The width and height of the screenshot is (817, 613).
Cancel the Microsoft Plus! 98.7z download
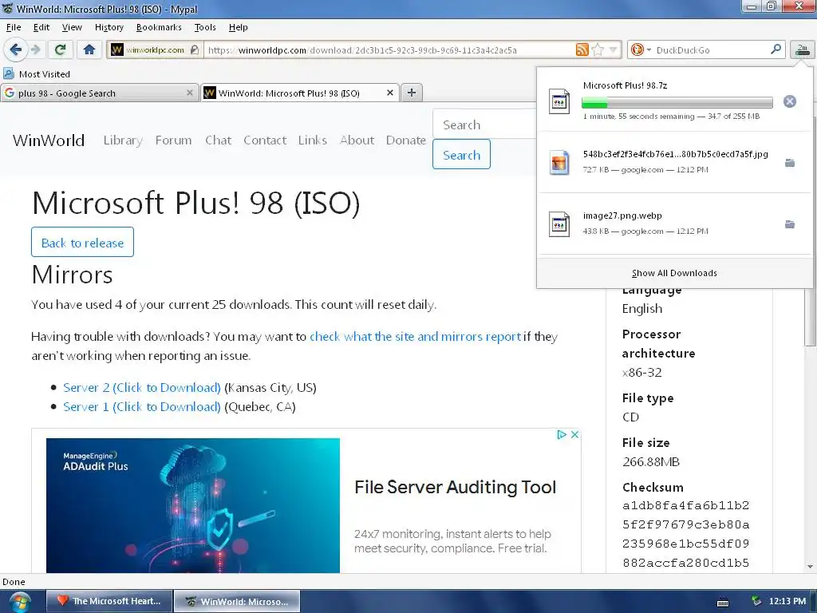789,101
